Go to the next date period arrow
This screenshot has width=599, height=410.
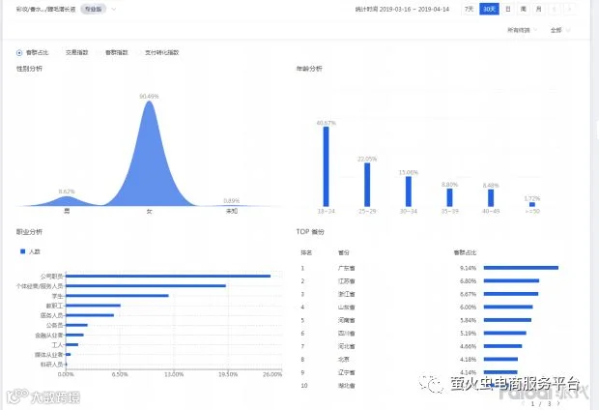tap(570, 9)
